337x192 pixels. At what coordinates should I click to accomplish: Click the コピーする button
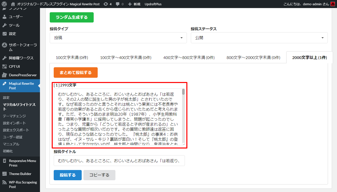coord(99,175)
